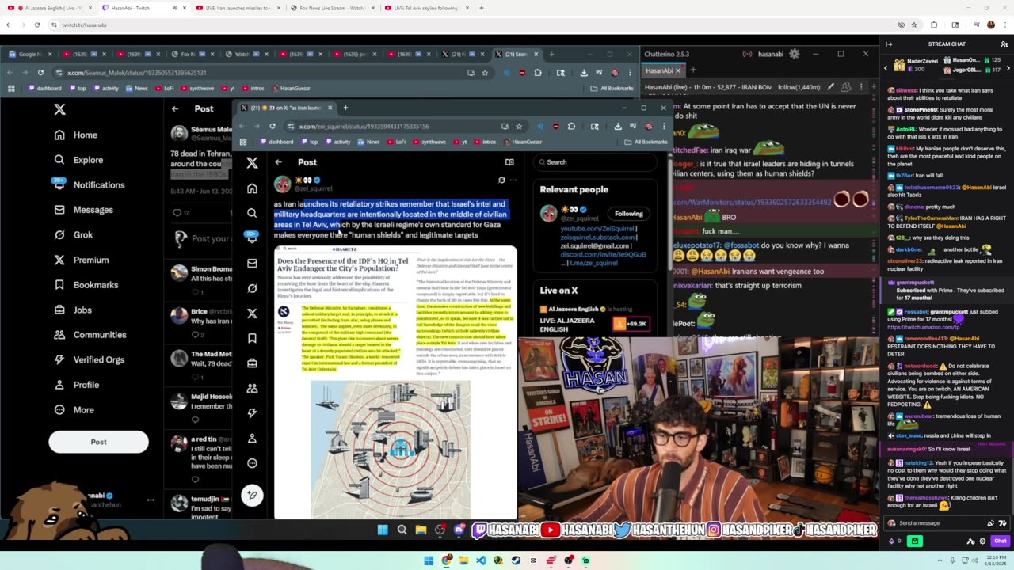The height and width of the screenshot is (570, 1014).
Task: Click the bookmark ribbon icon in front X sidebar
Action: (x=252, y=338)
